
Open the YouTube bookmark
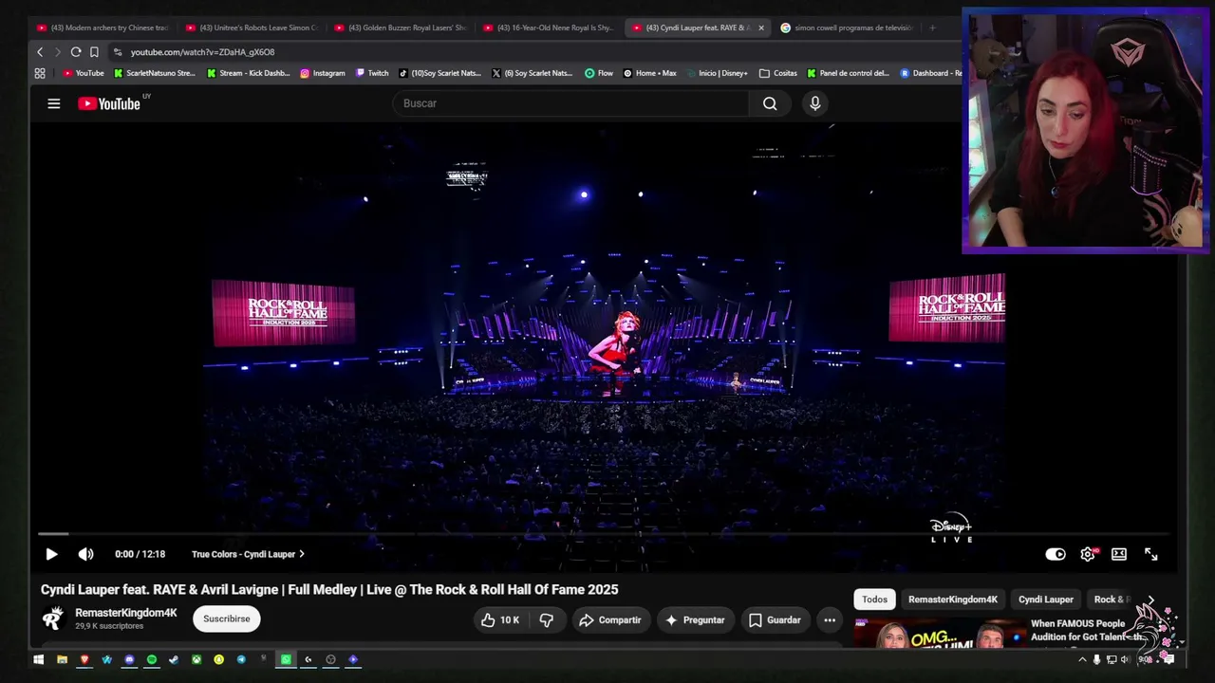click(83, 73)
